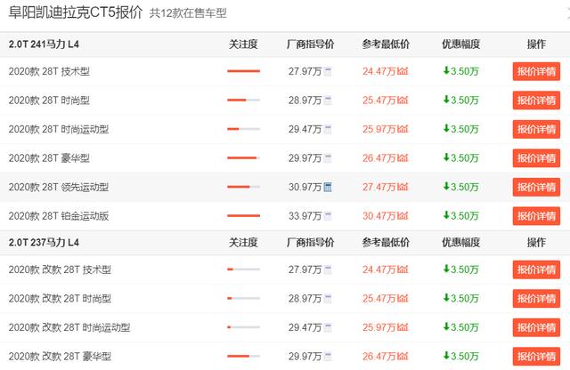Click trend chart icon in 改款 28T 时尚型 row
This screenshot has height=370, width=570.
(x=403, y=299)
